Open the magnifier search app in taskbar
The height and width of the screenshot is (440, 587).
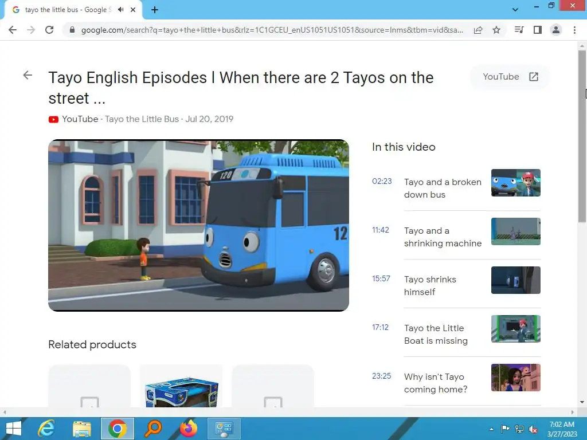[152, 429]
